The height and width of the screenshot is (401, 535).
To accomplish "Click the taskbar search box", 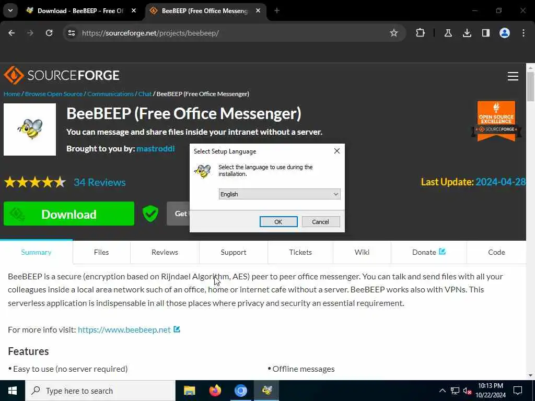I will tap(100, 391).
